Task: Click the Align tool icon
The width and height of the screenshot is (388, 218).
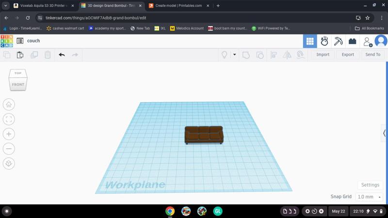Action: point(274,55)
